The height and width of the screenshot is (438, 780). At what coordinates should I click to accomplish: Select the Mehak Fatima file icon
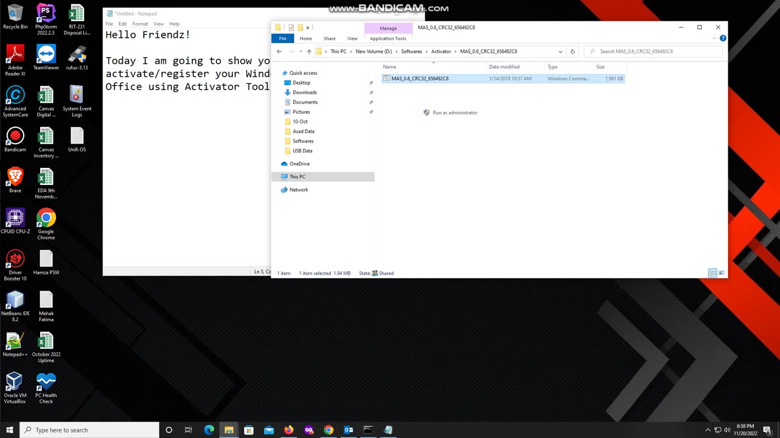click(46, 306)
